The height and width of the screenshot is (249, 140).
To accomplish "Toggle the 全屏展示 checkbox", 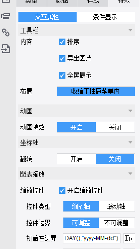I will point(62,75).
